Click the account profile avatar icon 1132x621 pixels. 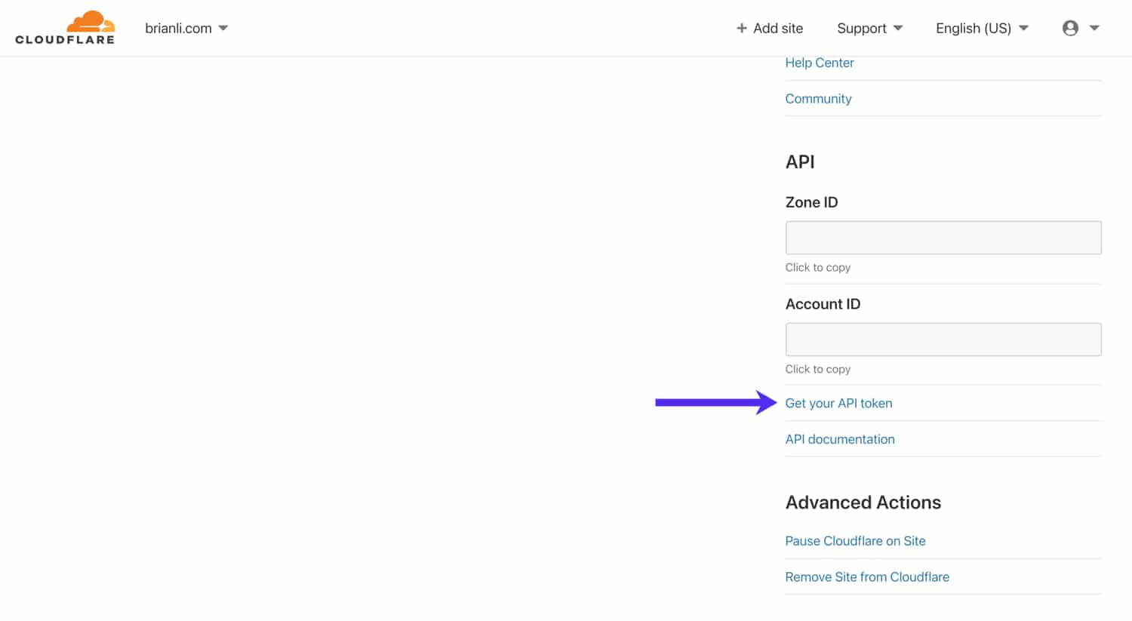tap(1070, 28)
